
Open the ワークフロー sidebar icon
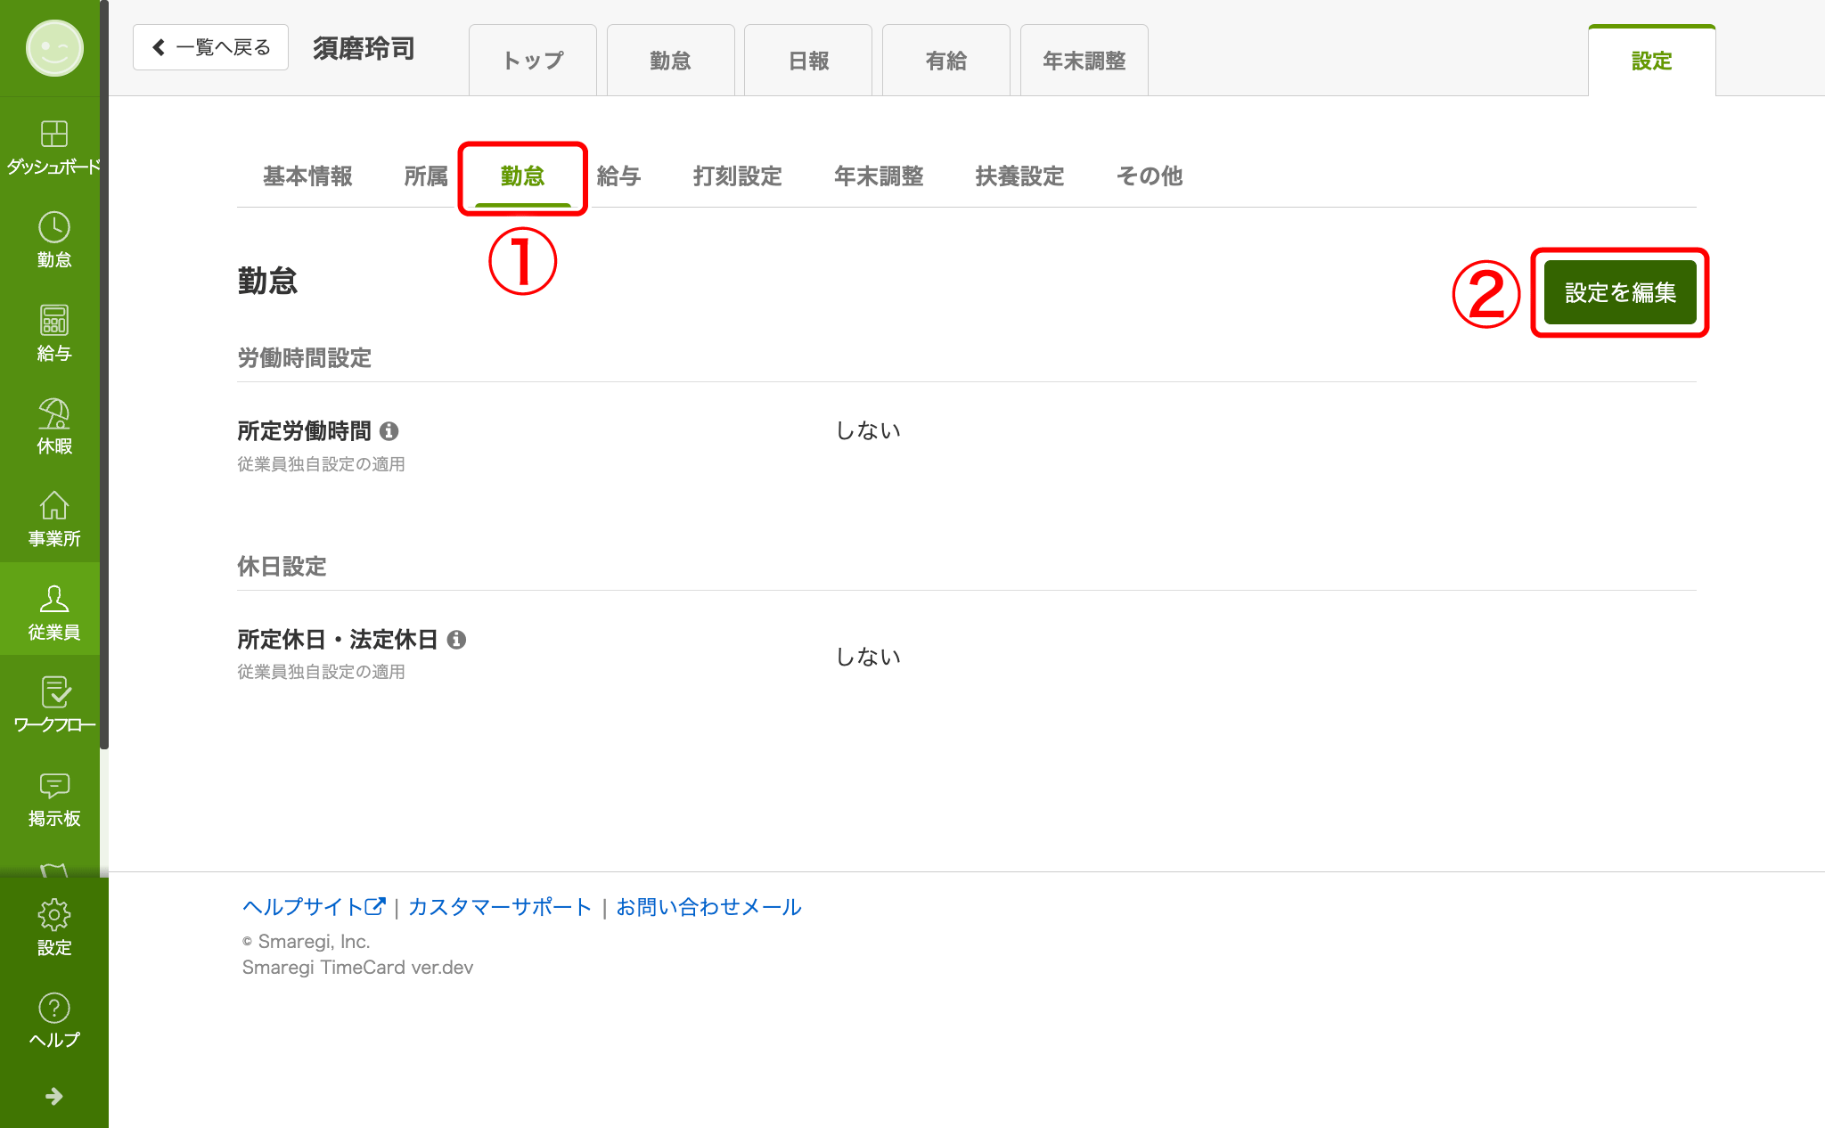[x=53, y=693]
